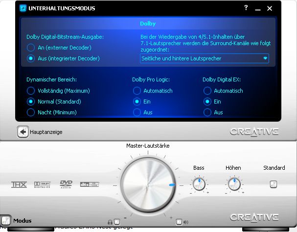Click the Dolby section heading
This screenshot has height=232, width=297.
(x=148, y=24)
